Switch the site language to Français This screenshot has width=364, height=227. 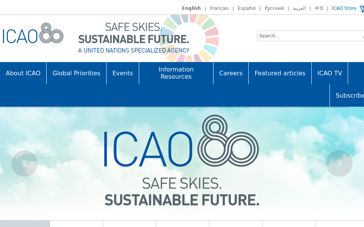[219, 8]
